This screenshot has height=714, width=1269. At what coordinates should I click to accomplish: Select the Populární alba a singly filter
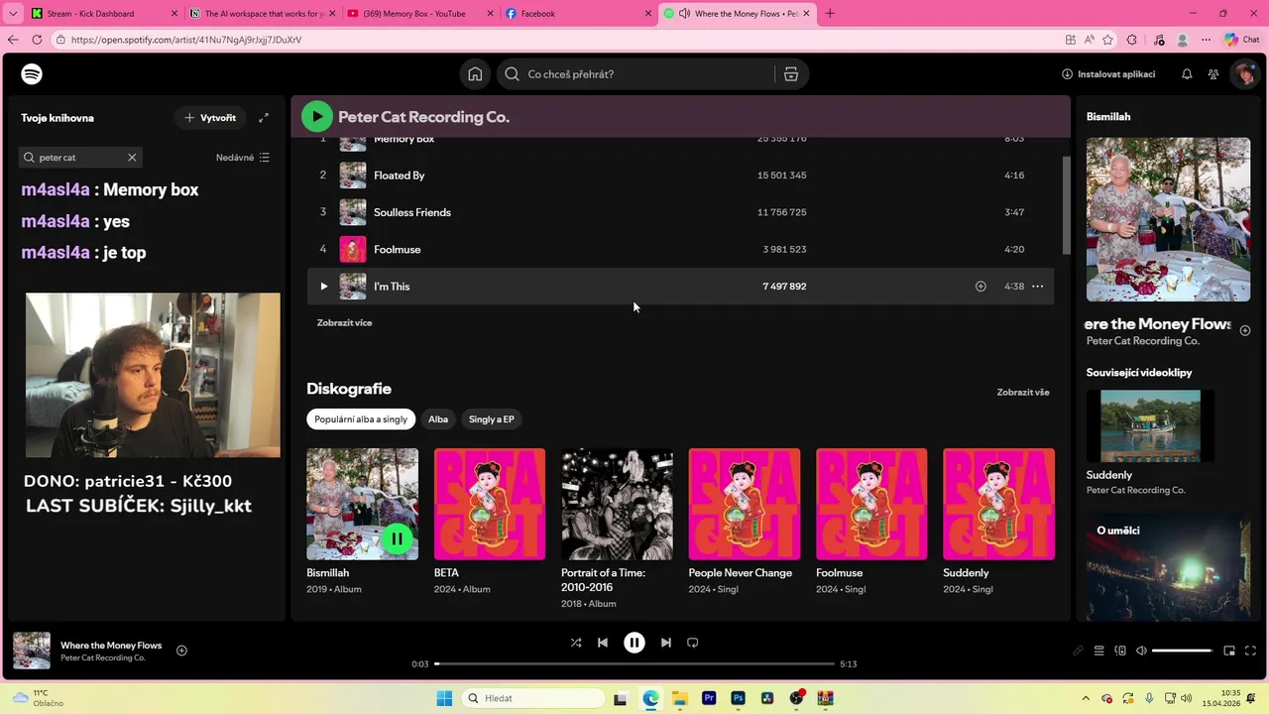click(361, 419)
